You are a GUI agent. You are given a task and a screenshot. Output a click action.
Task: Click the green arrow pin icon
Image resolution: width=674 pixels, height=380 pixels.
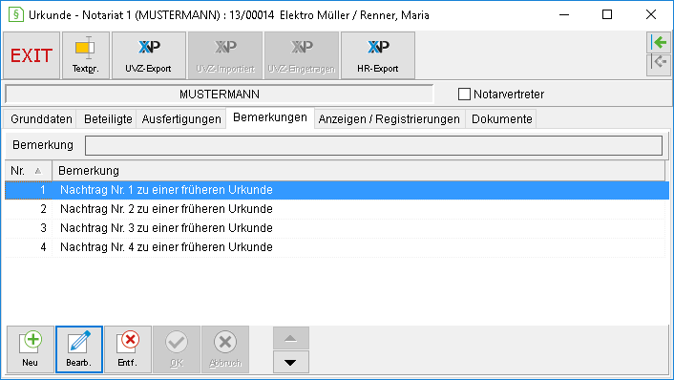click(659, 42)
